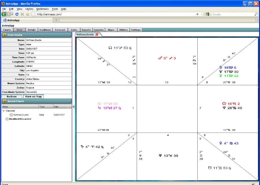Open the Google search engine dropdown
This screenshot has height=185, width=260.
[x=209, y=14]
